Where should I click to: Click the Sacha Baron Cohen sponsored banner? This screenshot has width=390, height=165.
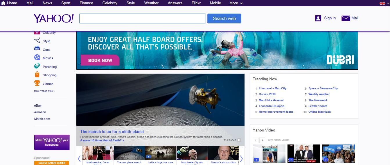tap(52, 163)
